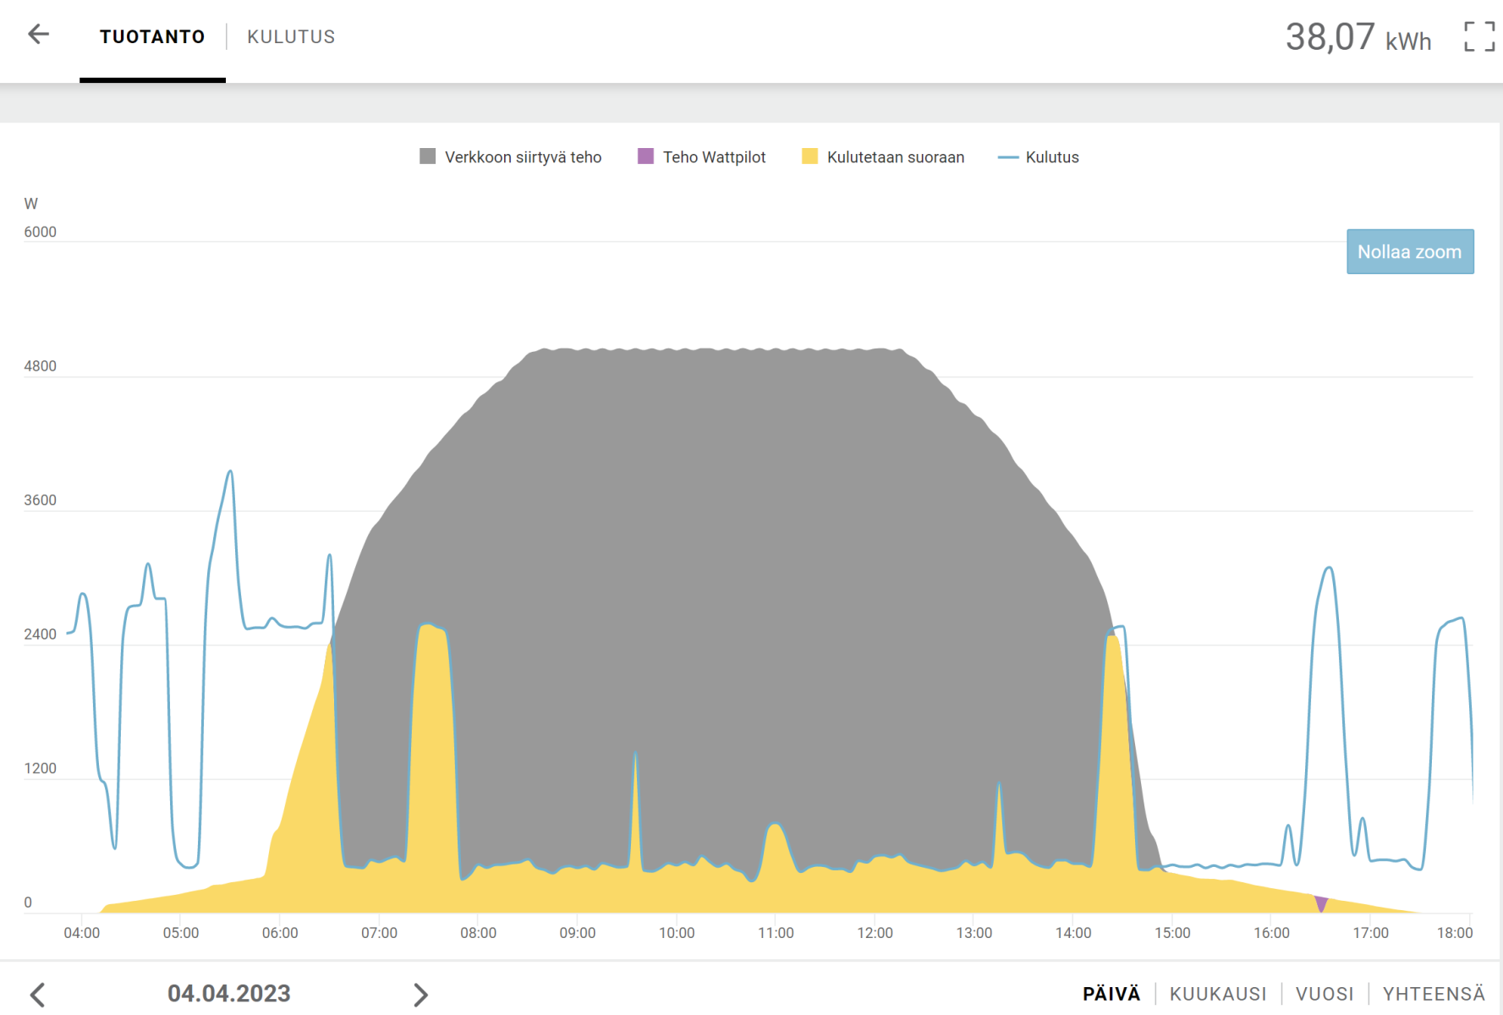Screen dimensions: 1503x1015
Task: Open fullscreen view of the chart
Action: coord(1478,36)
